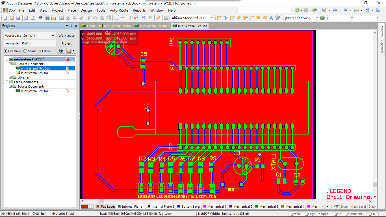
Task: Open the Home page navigation icon
Action: pos(315,10)
